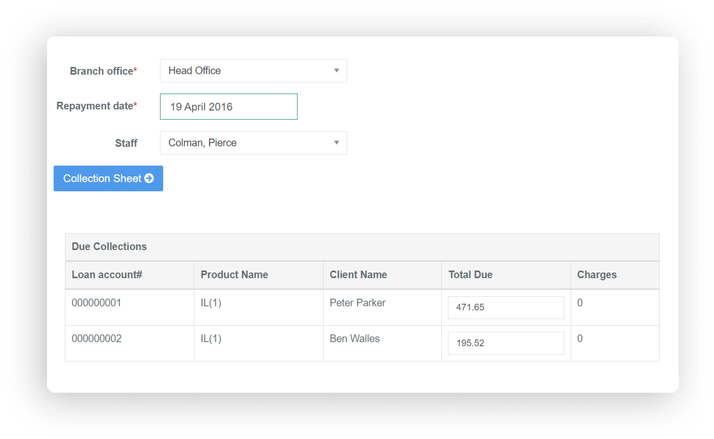Open the Branch office dropdown showing Head Office
Viewport: 714px width, 439px height.
[x=253, y=71]
